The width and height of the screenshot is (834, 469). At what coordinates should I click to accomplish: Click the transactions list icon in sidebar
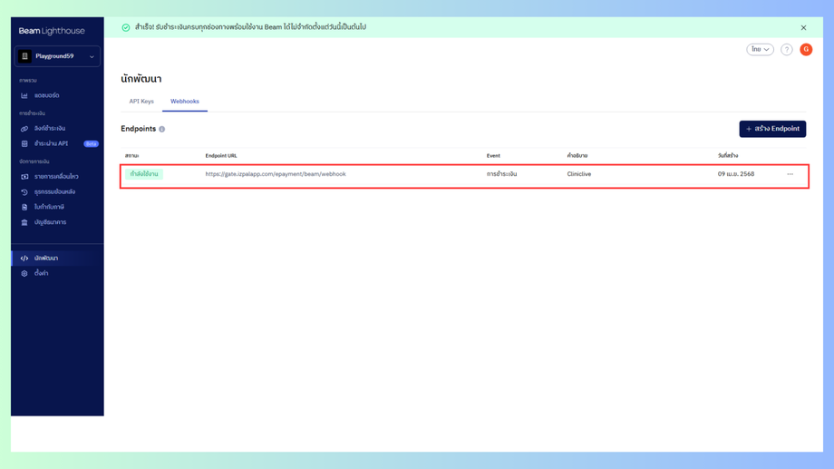point(24,177)
